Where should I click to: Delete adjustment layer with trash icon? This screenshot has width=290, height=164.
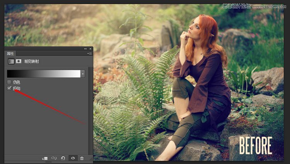click(82, 158)
